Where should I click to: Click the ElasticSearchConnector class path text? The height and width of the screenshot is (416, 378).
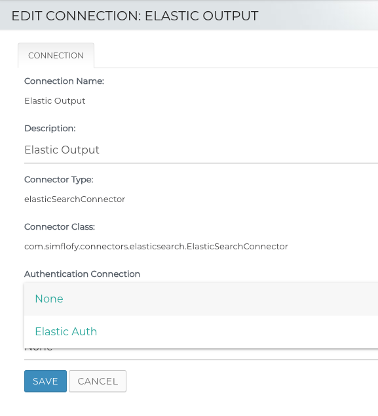(x=156, y=247)
